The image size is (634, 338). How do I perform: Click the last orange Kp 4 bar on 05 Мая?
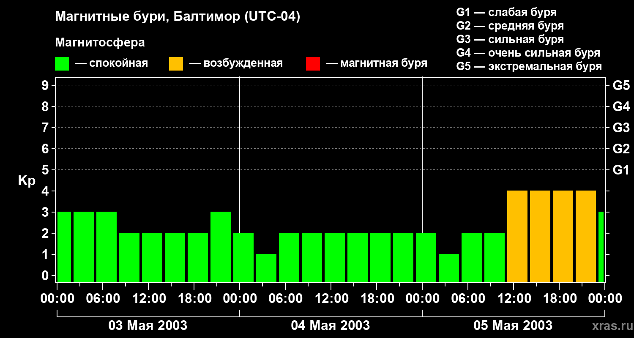coord(586,236)
